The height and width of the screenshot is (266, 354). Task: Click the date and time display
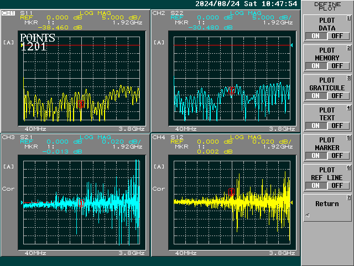tap(246, 4)
